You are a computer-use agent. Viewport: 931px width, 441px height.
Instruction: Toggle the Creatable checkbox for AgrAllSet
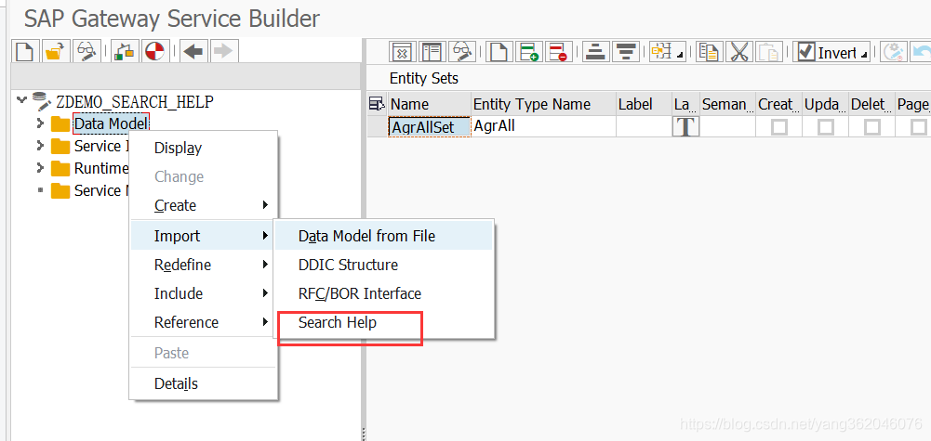pyautogui.click(x=779, y=127)
